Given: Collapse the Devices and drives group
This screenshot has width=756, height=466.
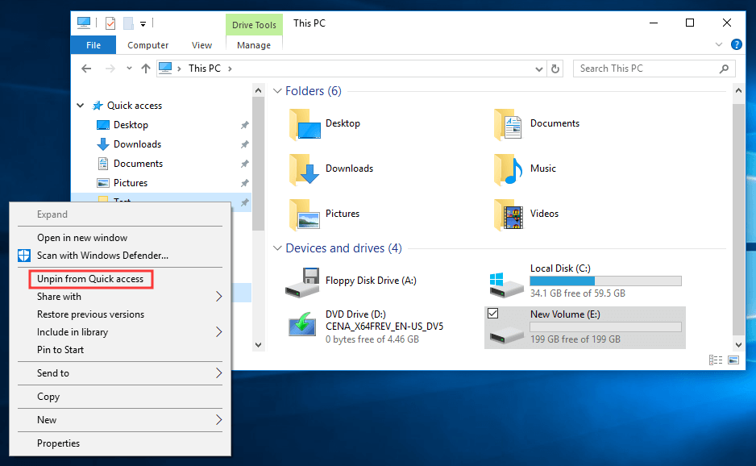Looking at the screenshot, I should (x=277, y=248).
